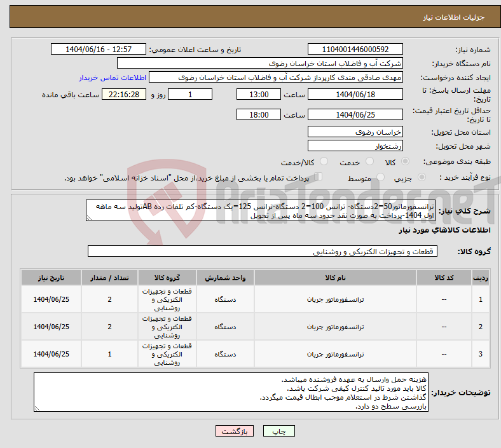This screenshot has height=448, width=501.
Task: Click the response deadline date 1404/06/18
Action: (355, 95)
